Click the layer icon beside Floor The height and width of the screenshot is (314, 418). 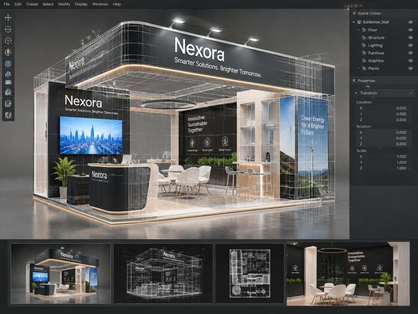[364, 30]
